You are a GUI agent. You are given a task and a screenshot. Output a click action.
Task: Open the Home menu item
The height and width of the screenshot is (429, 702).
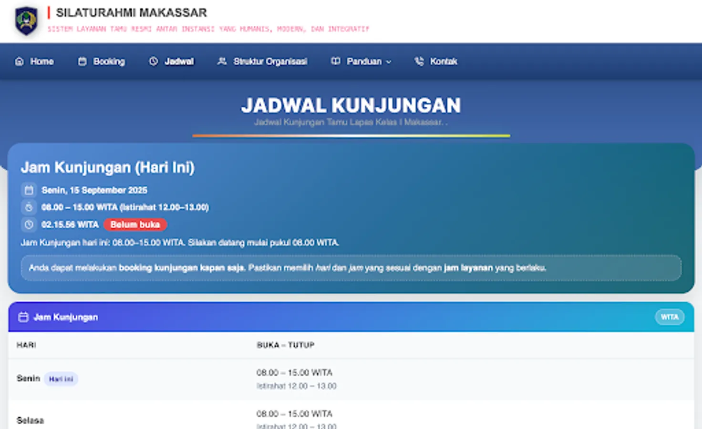[x=34, y=61]
